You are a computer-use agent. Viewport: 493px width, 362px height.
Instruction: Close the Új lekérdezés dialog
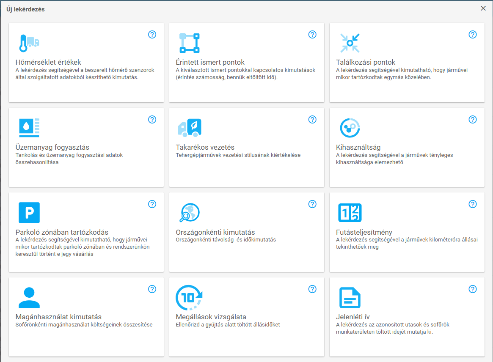click(483, 8)
